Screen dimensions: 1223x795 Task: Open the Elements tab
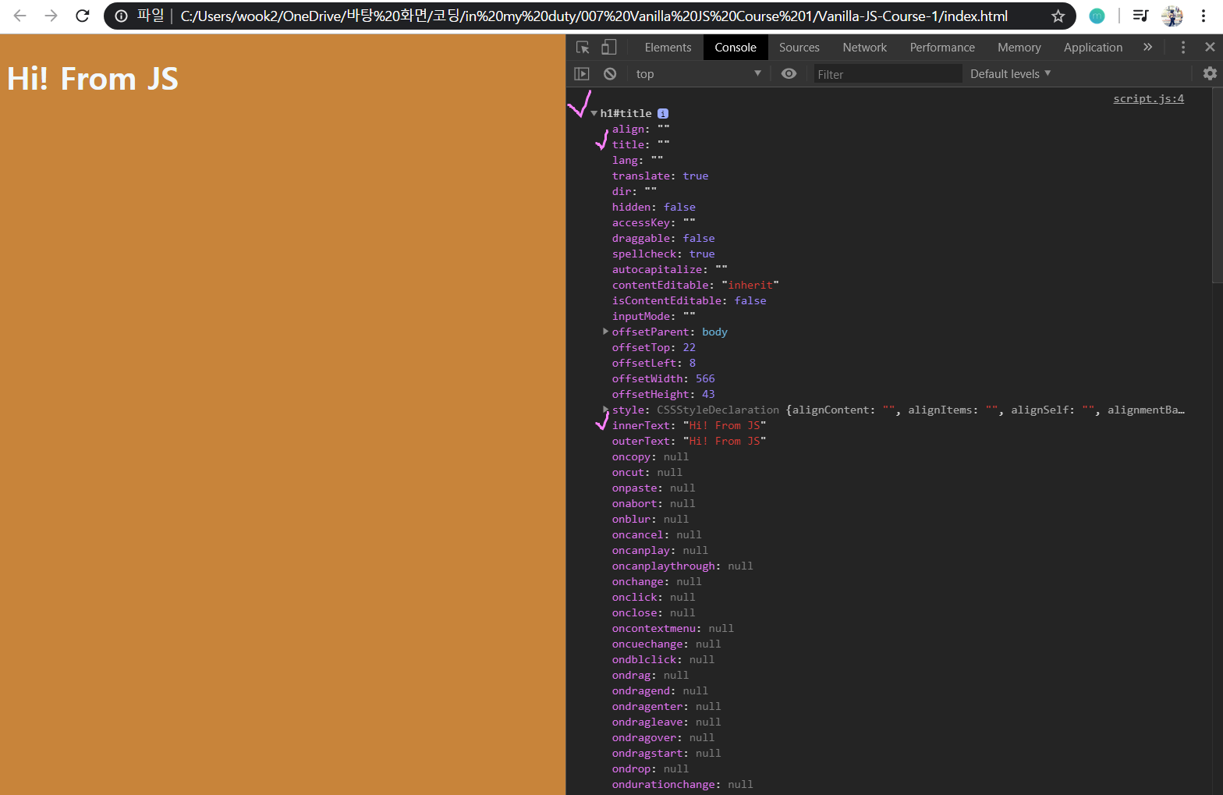click(668, 48)
